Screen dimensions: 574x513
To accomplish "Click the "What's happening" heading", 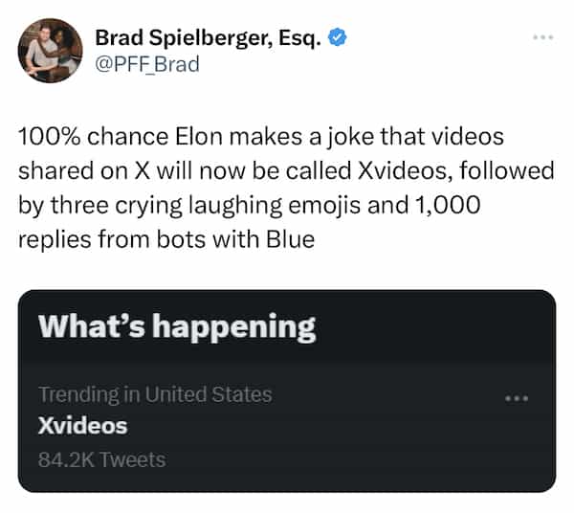I will click(x=177, y=327).
